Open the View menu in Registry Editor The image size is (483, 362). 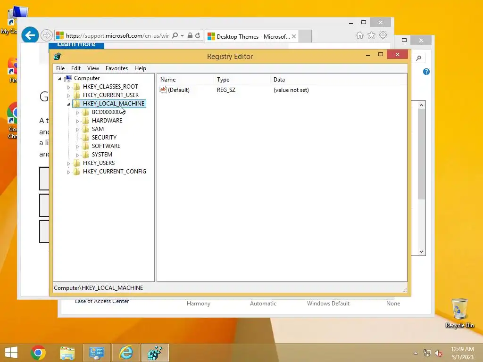pos(93,68)
